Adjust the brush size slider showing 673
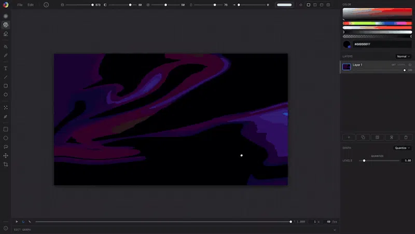Viewport: 415px width, 234px height. click(x=79, y=5)
